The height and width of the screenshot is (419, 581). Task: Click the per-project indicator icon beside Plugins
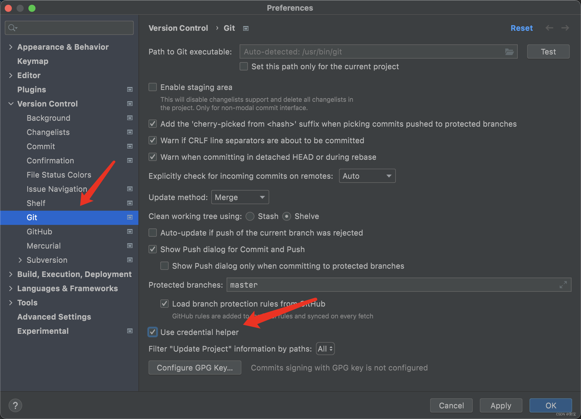[130, 89]
